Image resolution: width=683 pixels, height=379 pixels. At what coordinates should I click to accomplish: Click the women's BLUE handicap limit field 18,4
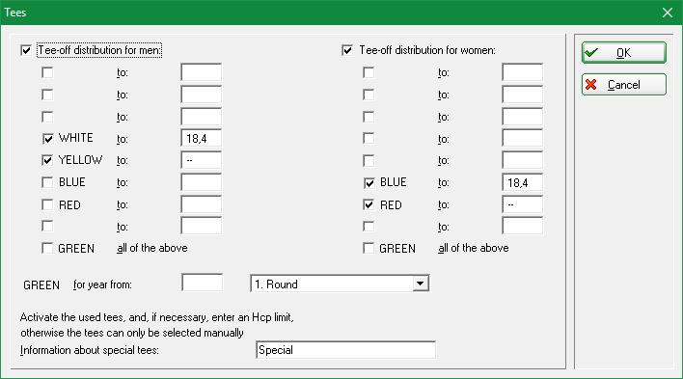pos(522,182)
